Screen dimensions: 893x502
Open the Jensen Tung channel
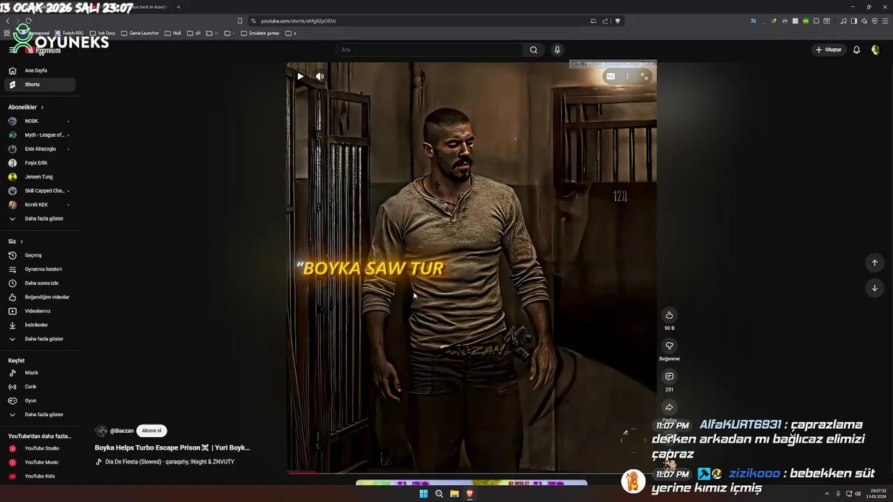tap(40, 177)
